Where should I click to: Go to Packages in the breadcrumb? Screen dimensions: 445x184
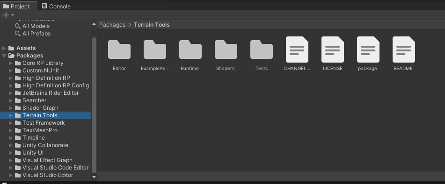coord(112,25)
